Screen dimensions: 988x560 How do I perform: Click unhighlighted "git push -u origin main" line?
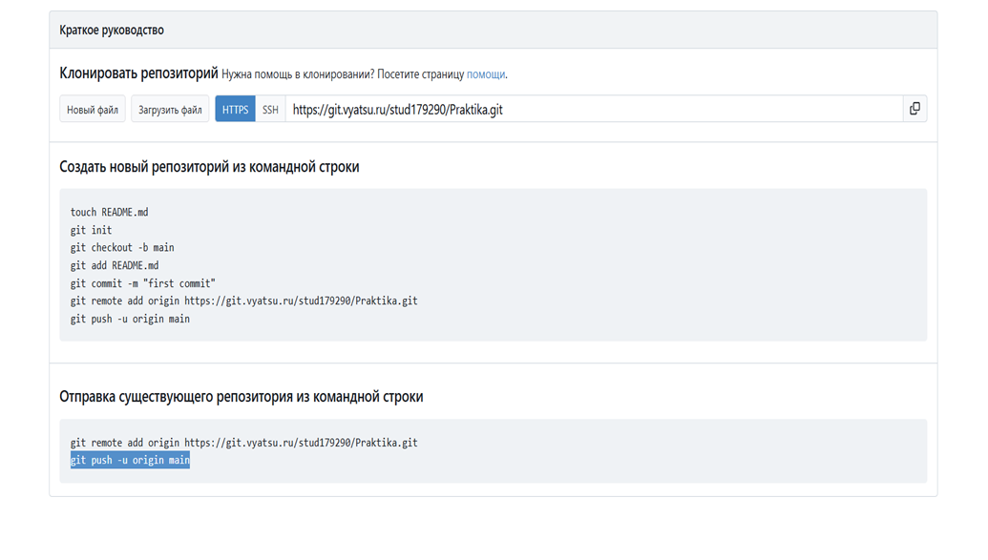[130, 319]
